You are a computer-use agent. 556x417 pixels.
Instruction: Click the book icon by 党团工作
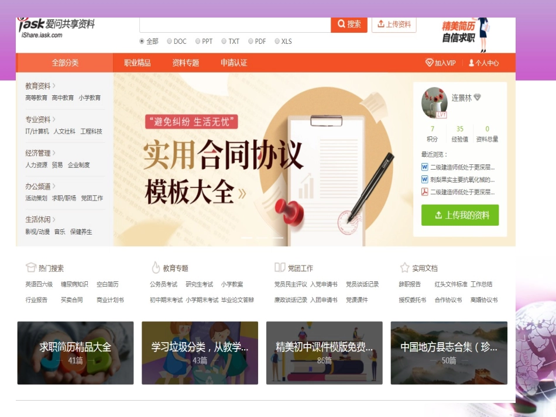tap(280, 267)
